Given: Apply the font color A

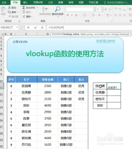Looking at the screenshot, I should [x=99, y=15].
